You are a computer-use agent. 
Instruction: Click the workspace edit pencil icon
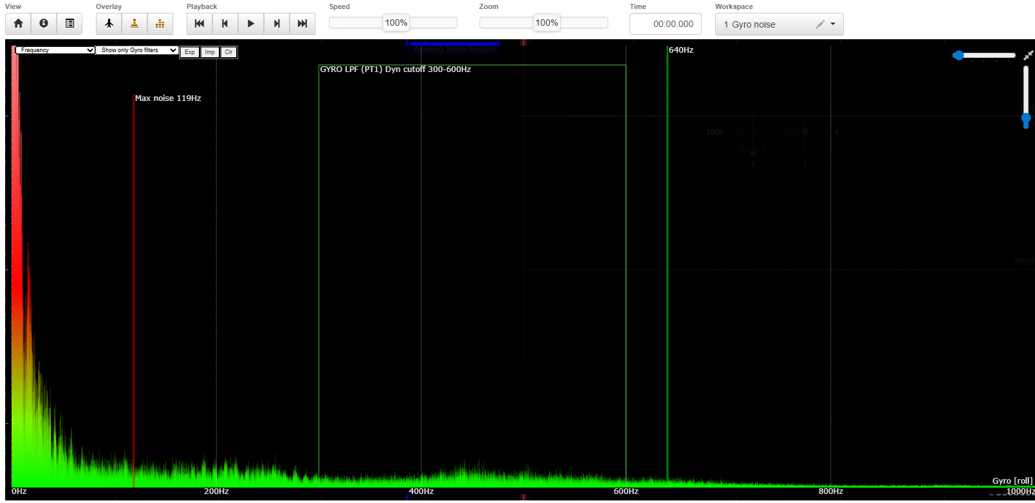(x=819, y=24)
